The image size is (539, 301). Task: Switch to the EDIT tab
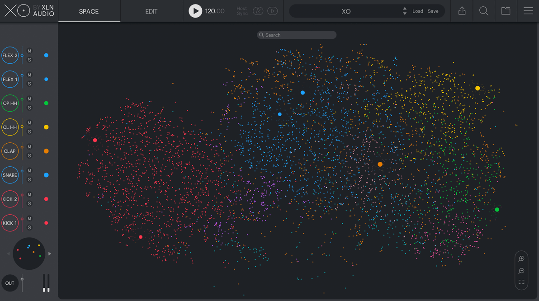tap(151, 11)
